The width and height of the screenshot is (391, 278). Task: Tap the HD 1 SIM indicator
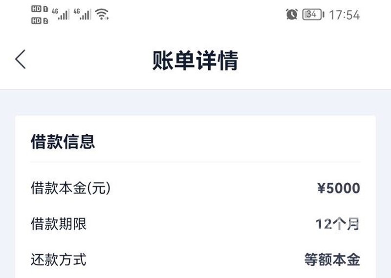tap(40, 9)
